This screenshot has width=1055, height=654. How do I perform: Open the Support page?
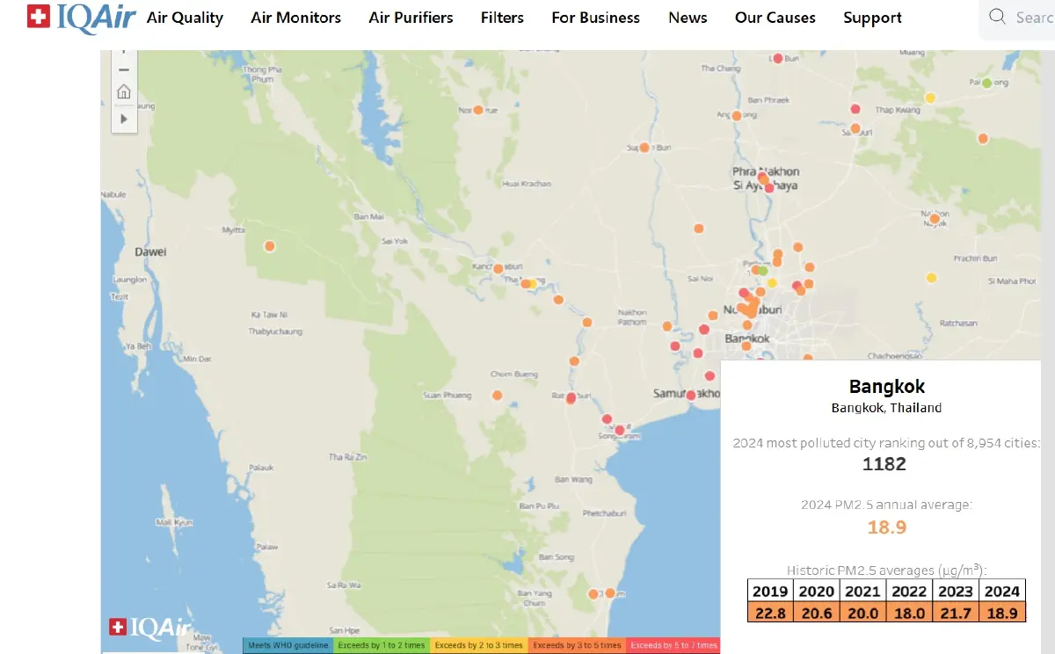(x=872, y=18)
